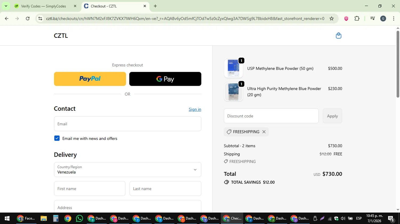Click the page vertical scrollbar
The height and width of the screenshot is (224, 400).
click(x=398, y=64)
